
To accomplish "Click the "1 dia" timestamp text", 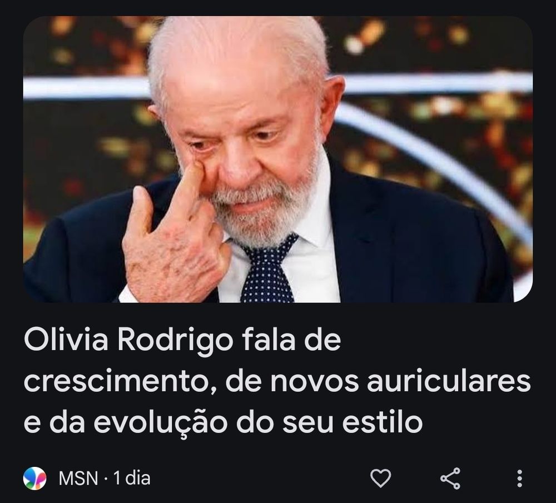I will click(132, 479).
